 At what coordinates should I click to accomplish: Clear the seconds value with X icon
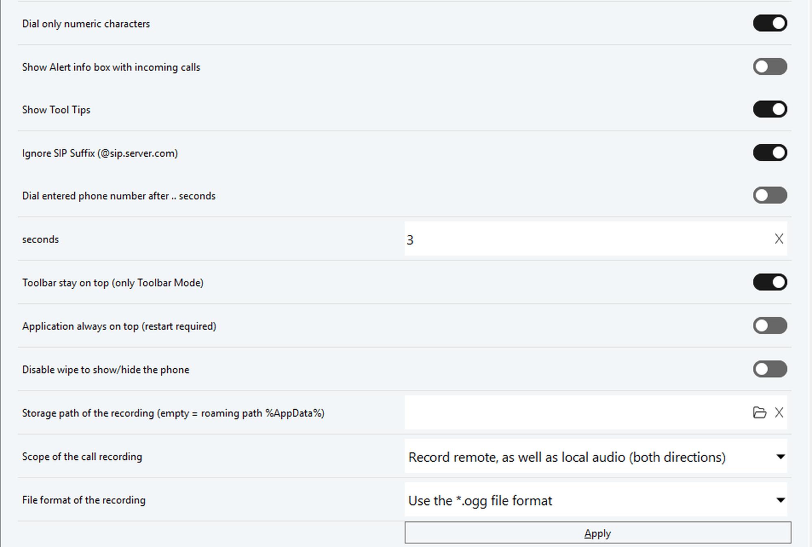pos(779,239)
